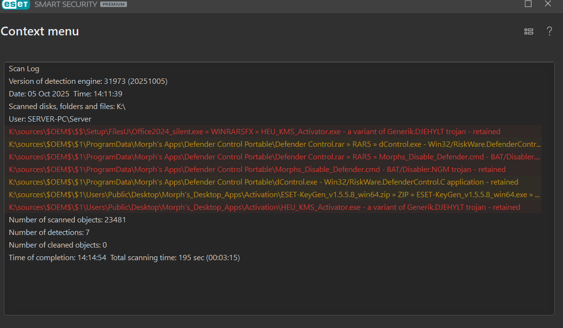Select the ESET-KeyGen_v1.5.5.8_win64.zip detection row
The height and width of the screenshot is (328, 563).
coord(274,195)
